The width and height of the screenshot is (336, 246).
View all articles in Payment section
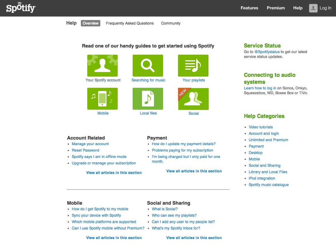pos(194,171)
